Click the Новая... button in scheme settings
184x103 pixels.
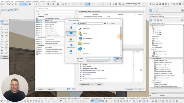coord(40,89)
